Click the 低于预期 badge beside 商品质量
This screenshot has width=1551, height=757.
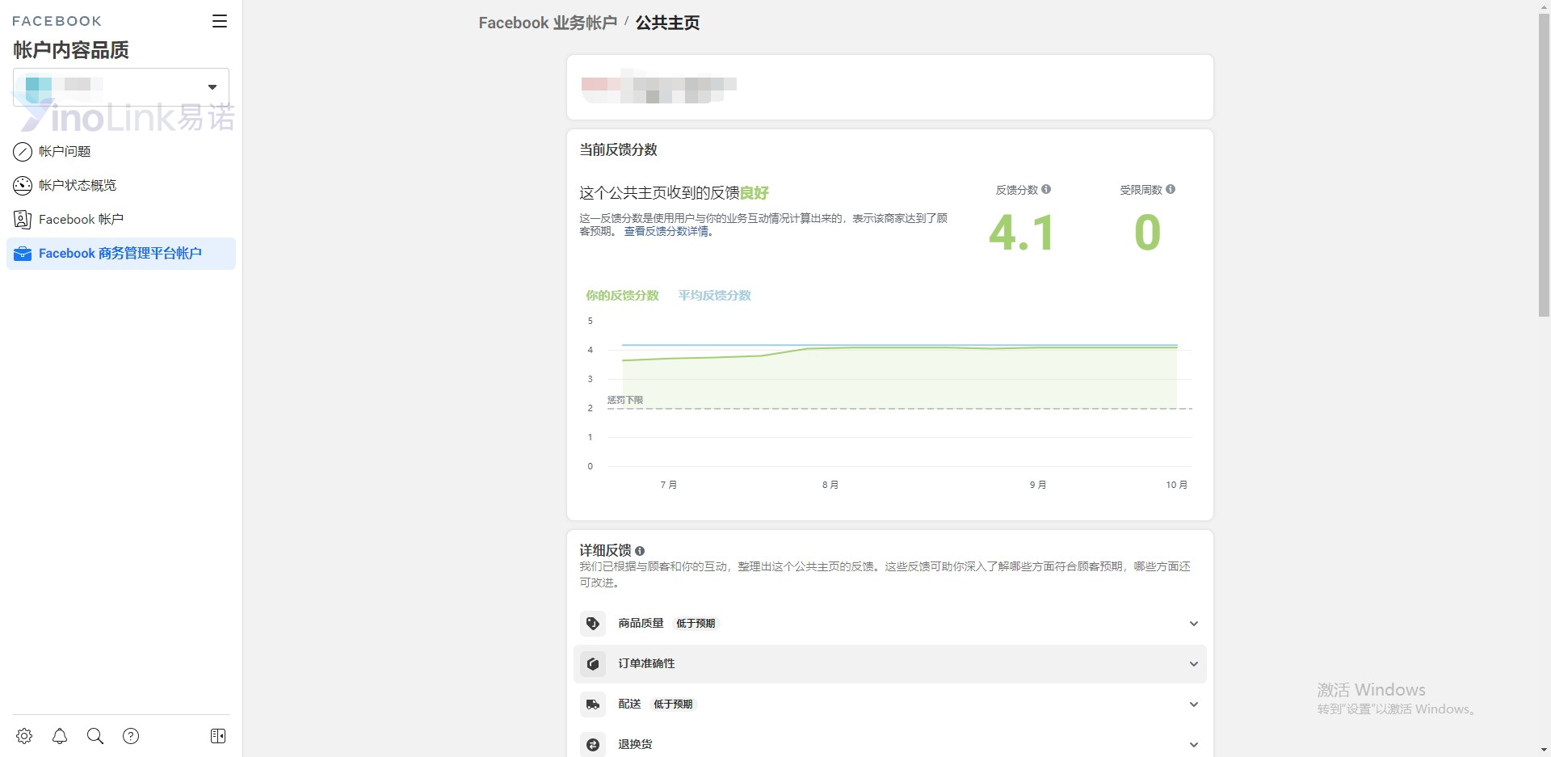[696, 624]
